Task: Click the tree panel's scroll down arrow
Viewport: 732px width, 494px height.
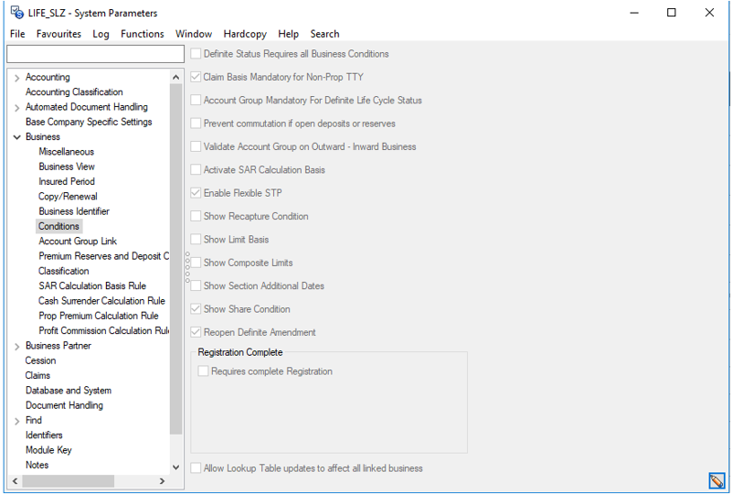Action: tap(176, 467)
